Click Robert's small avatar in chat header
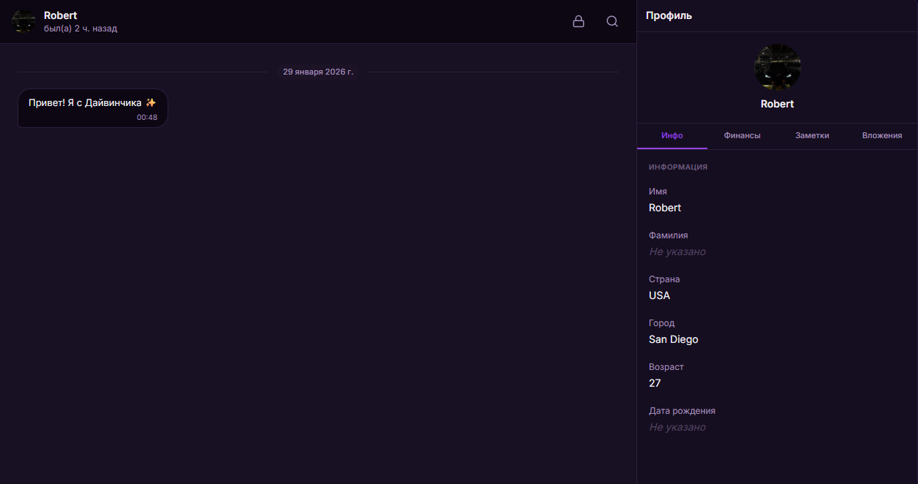 [x=23, y=22]
